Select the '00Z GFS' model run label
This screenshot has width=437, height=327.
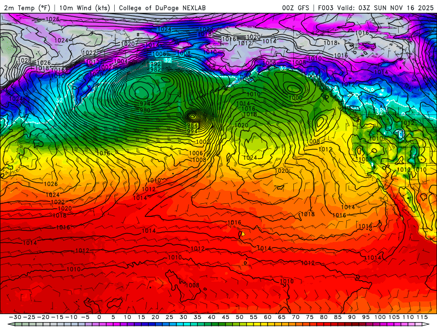tap(296, 8)
